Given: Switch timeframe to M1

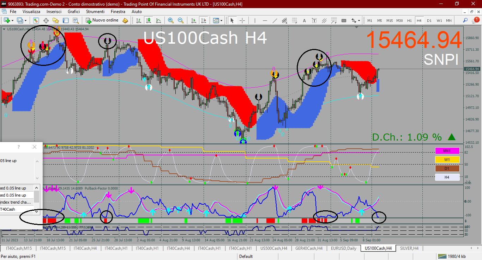Looking at the screenshot, I should point(370,20).
